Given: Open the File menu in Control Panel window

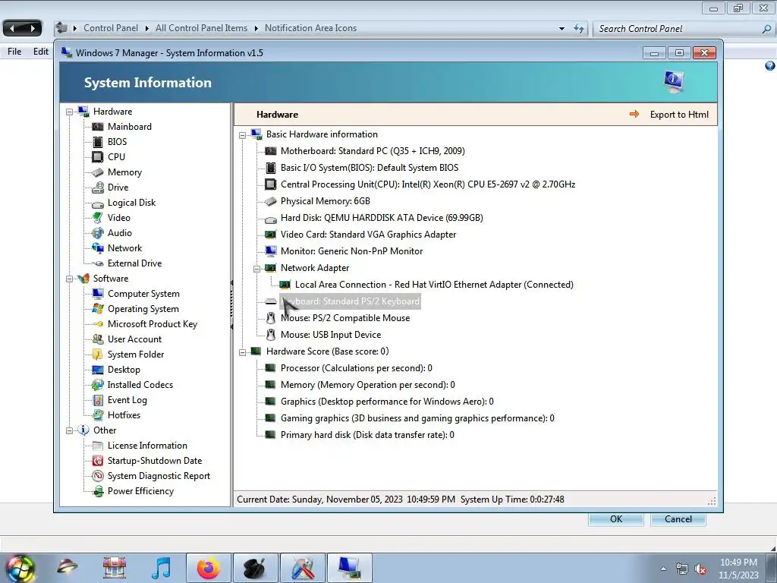Looking at the screenshot, I should pyautogui.click(x=14, y=52).
